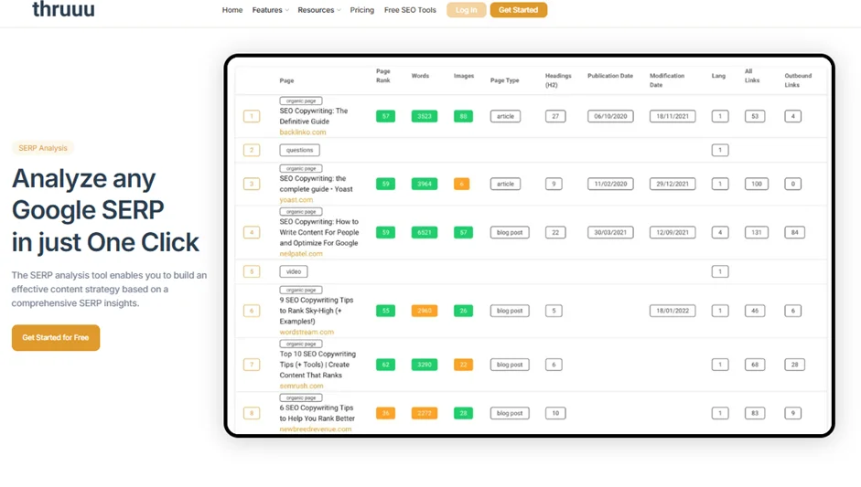
Task: Open the yoast.com link
Action: click(296, 199)
